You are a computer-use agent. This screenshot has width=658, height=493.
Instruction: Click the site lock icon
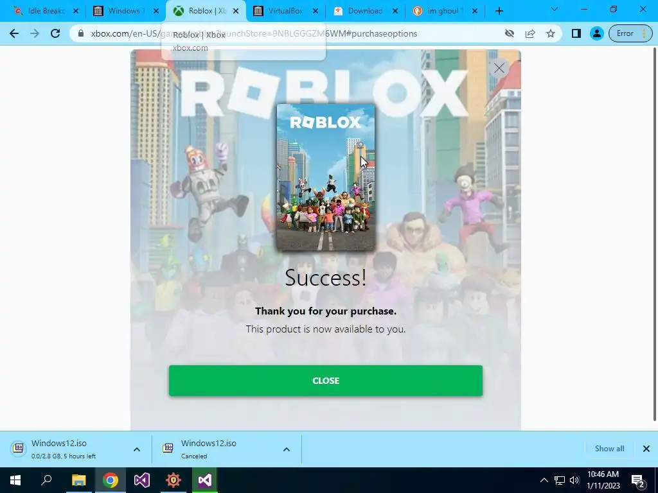(81, 33)
